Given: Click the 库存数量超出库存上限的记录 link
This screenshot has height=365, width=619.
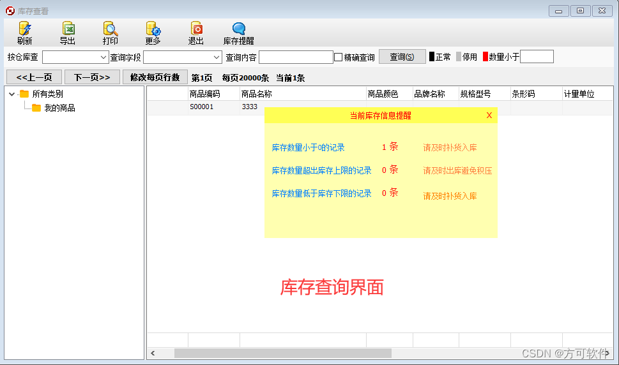Looking at the screenshot, I should point(322,170).
